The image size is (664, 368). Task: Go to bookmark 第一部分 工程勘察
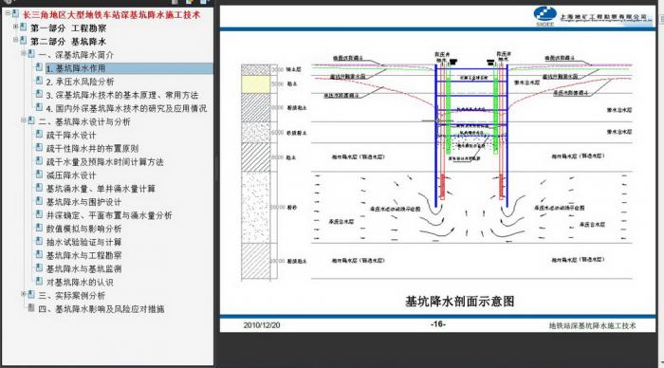tap(68, 28)
